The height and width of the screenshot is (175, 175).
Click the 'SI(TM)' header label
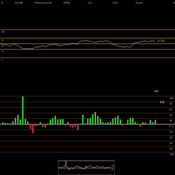(66, 3)
